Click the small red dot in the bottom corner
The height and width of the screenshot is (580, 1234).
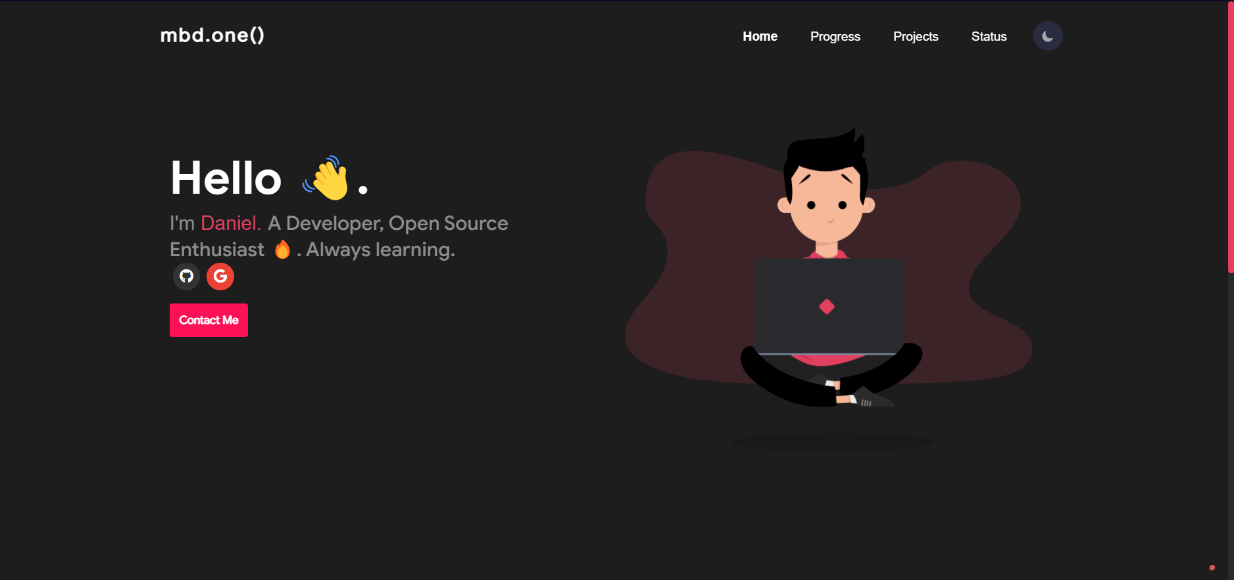coord(1212,568)
